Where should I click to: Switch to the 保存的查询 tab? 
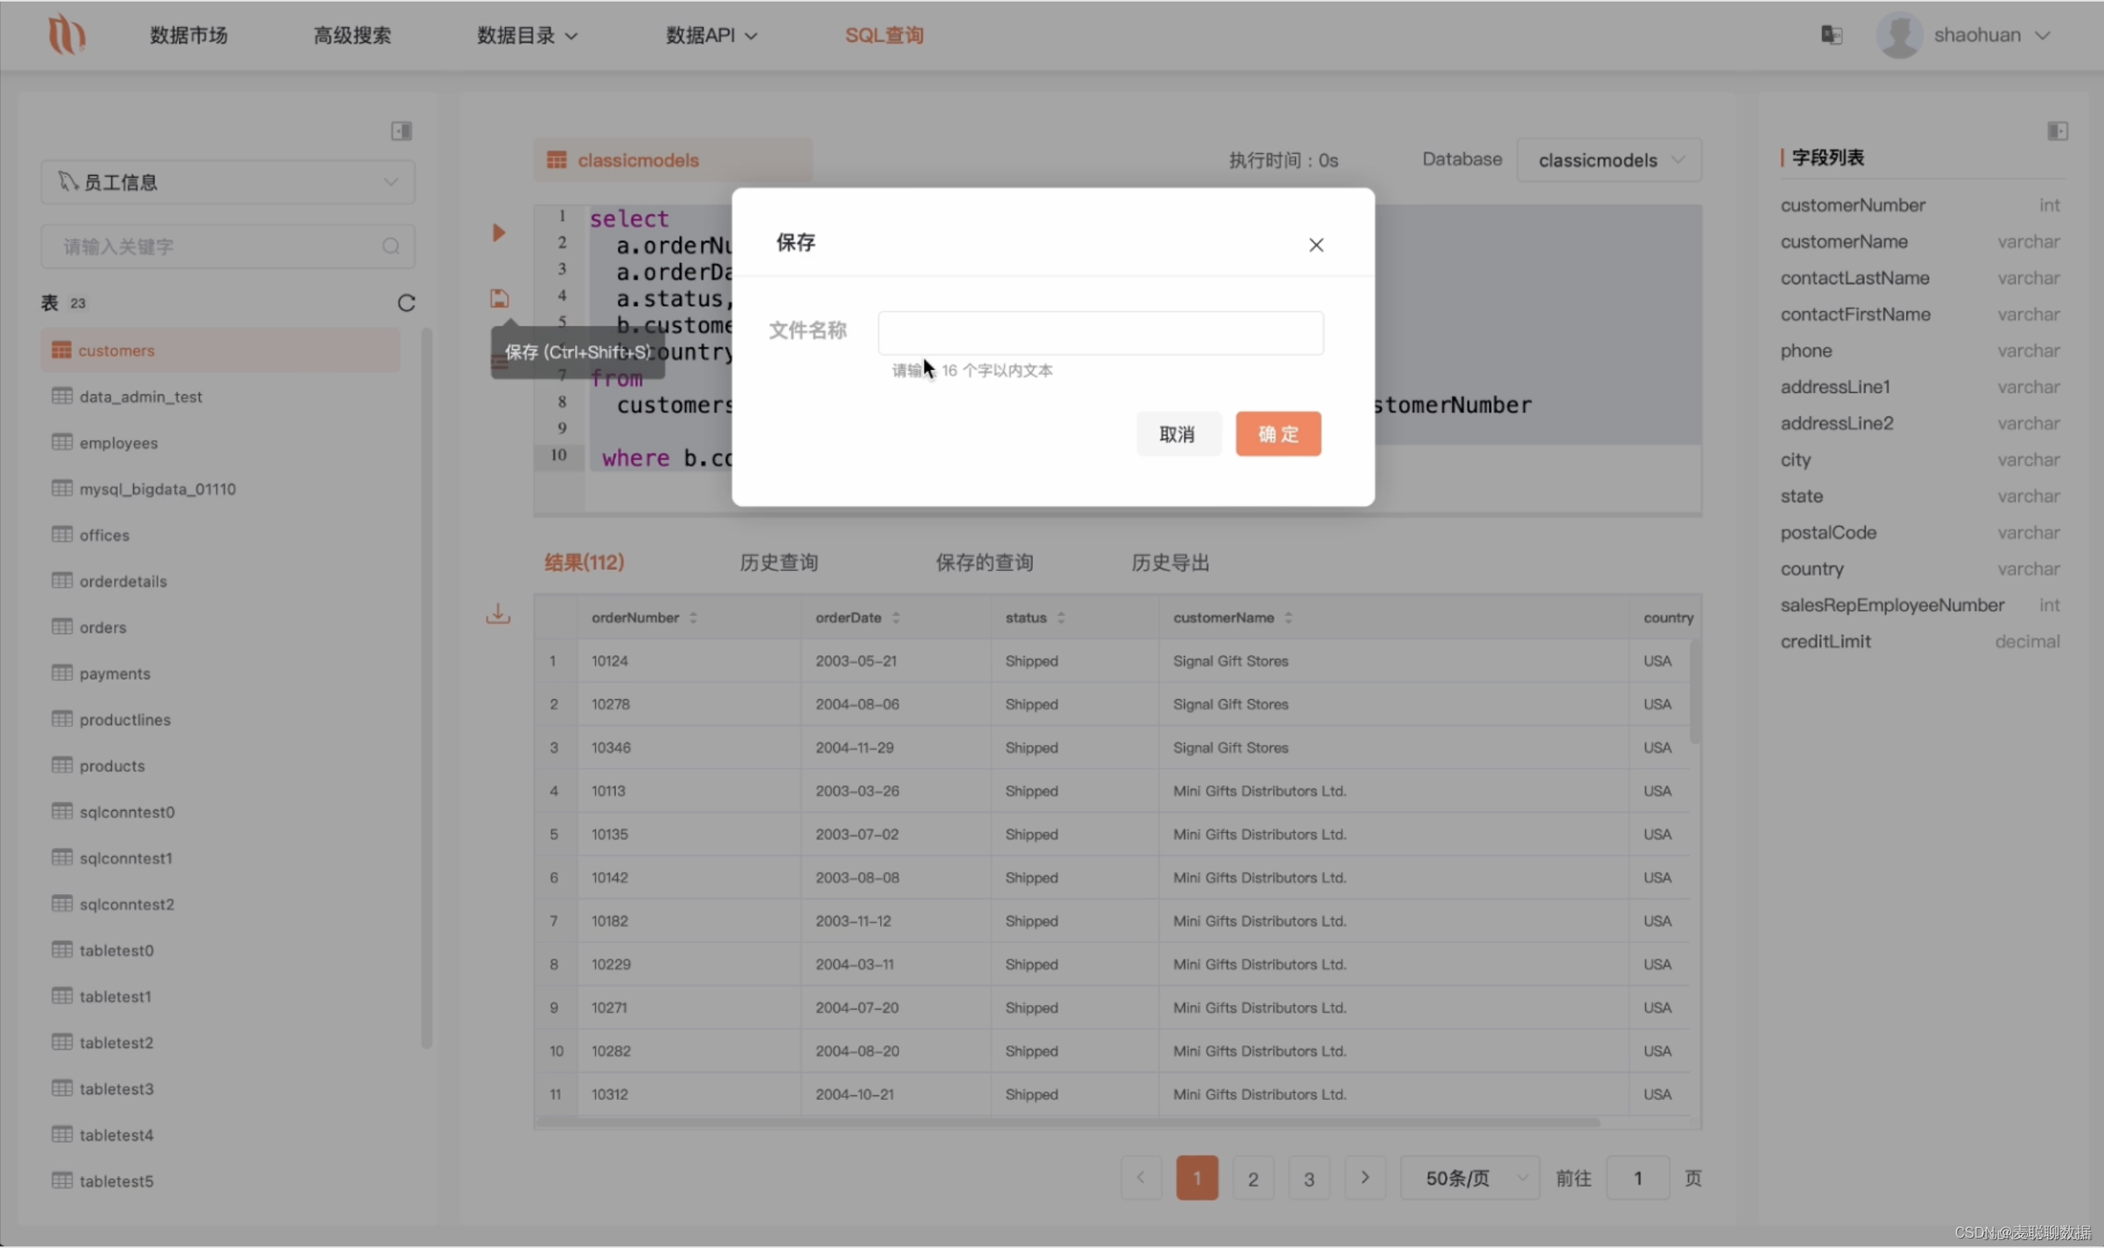(985, 562)
